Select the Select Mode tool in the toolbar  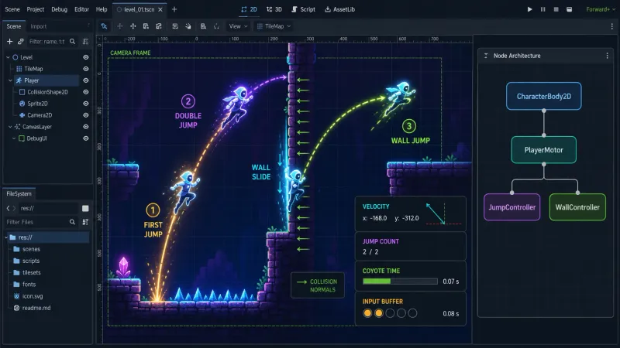coord(104,26)
